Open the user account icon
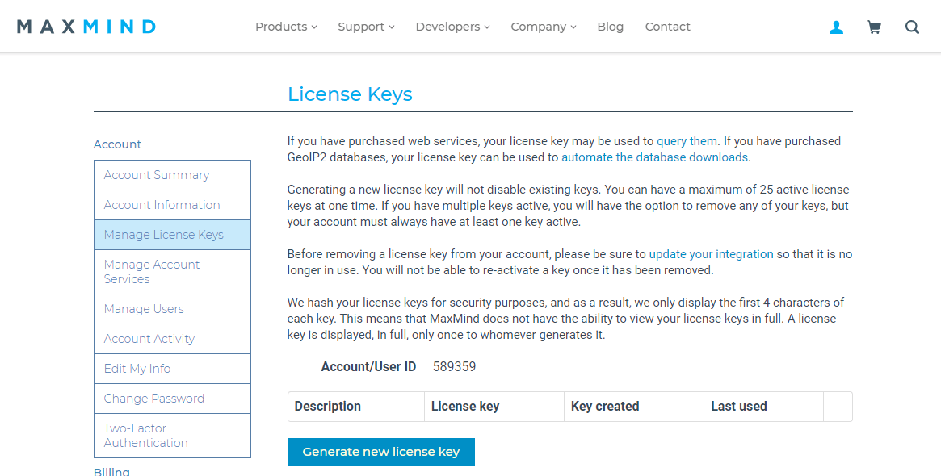The height and width of the screenshot is (476, 941). point(836,27)
